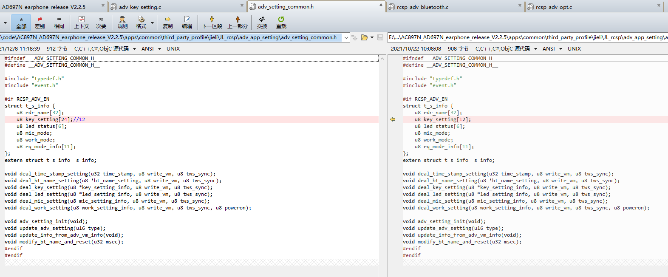Jump to 下一区段 next difference section
Viewport: 668px width, 277px height.
pyautogui.click(x=212, y=23)
